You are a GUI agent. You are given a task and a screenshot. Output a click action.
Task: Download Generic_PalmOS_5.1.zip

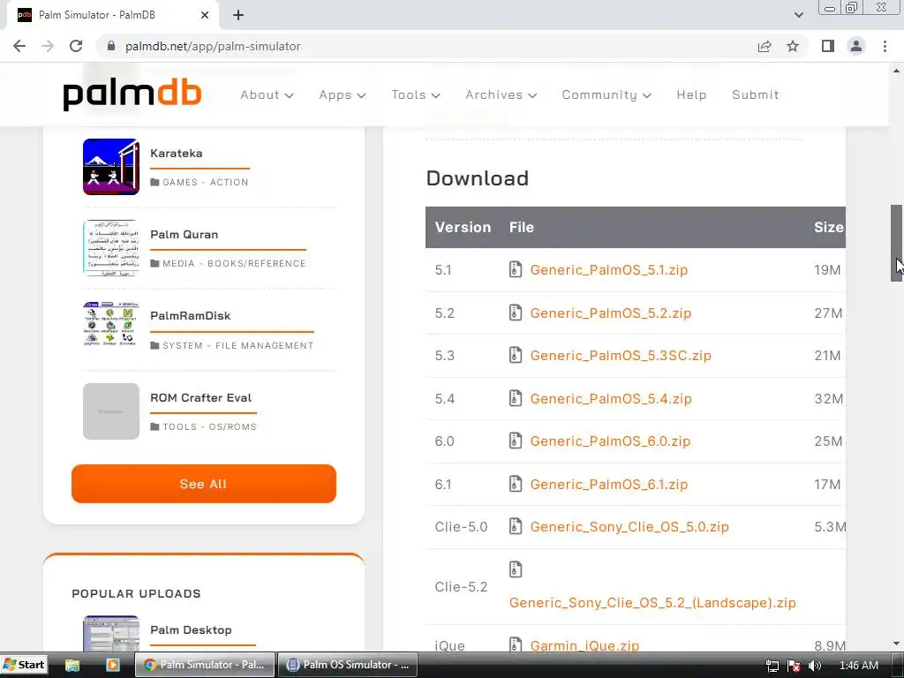(609, 270)
